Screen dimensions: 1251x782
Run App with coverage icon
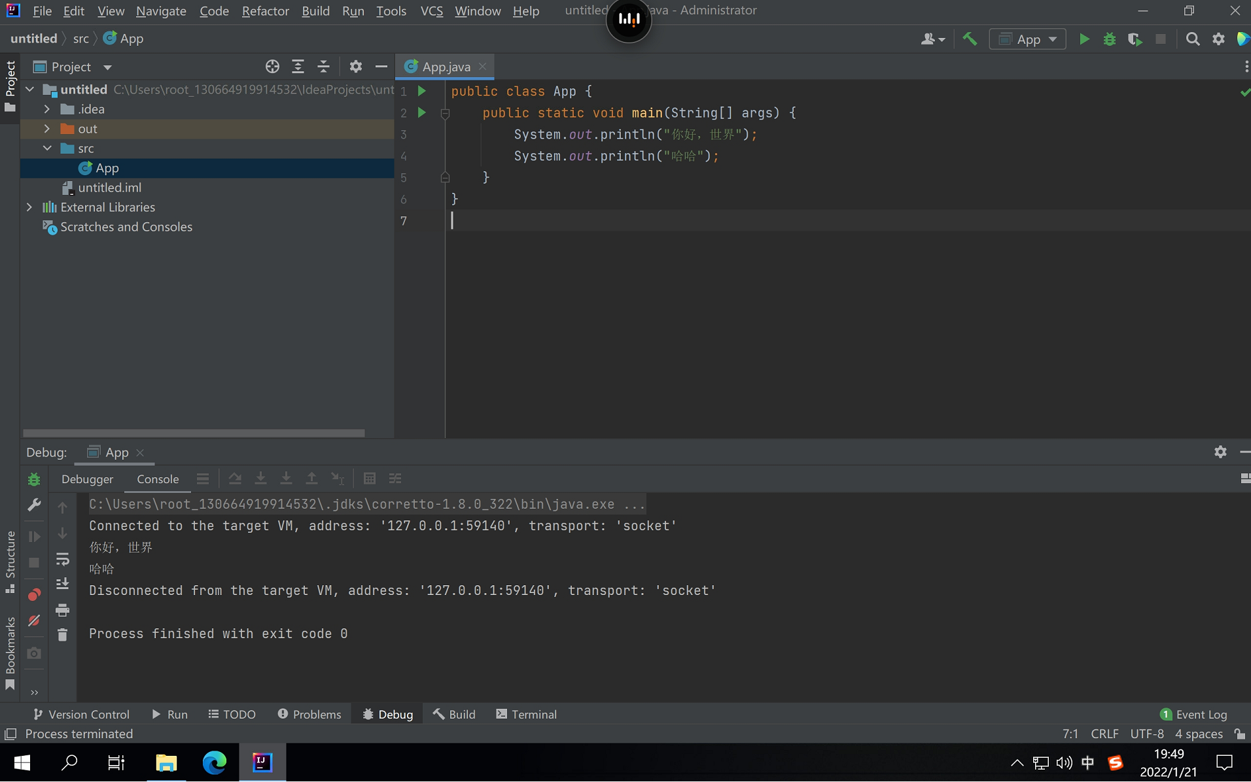point(1135,39)
